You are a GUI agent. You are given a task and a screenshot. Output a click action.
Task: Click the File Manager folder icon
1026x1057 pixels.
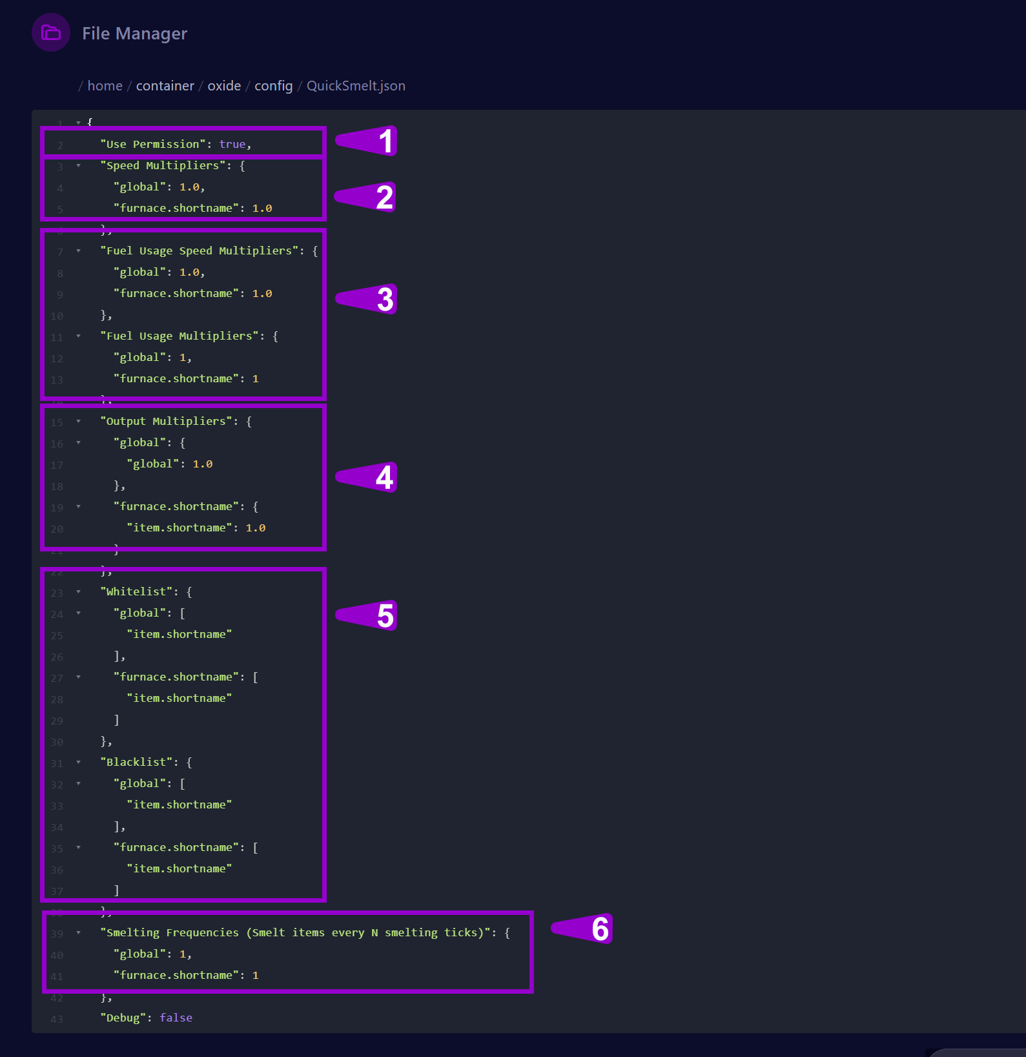51,32
